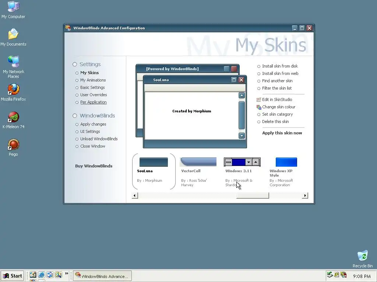
Task: Select the Windows 3.11 skin thumbnail
Action: pos(242,162)
